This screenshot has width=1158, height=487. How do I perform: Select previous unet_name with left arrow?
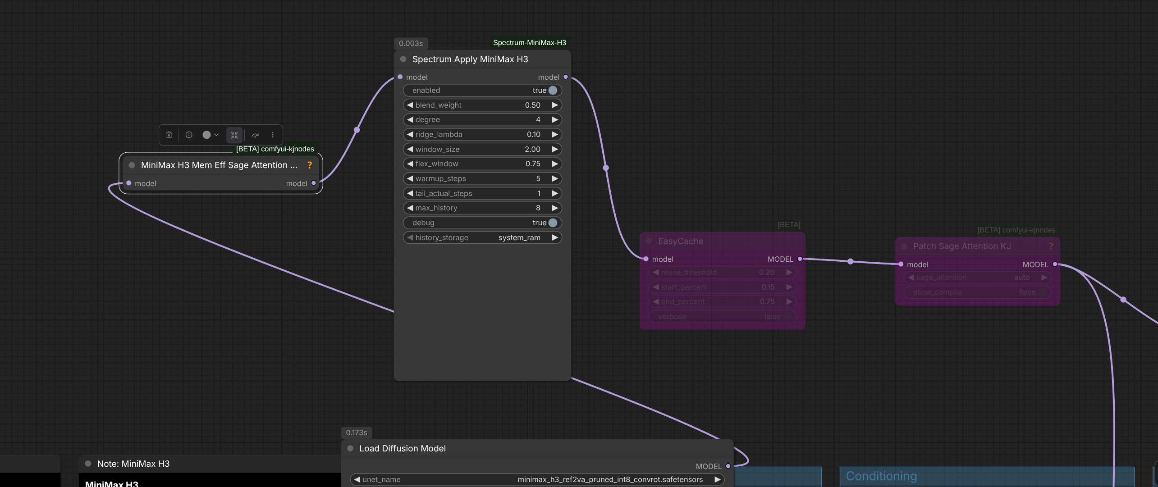[x=357, y=479]
